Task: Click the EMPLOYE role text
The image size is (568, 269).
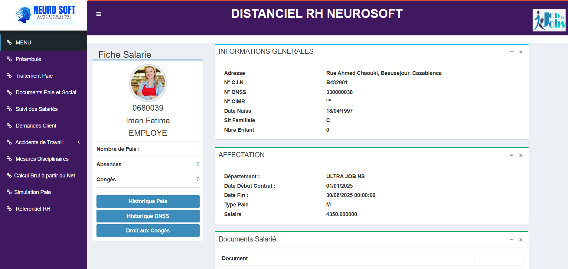Action: point(148,133)
